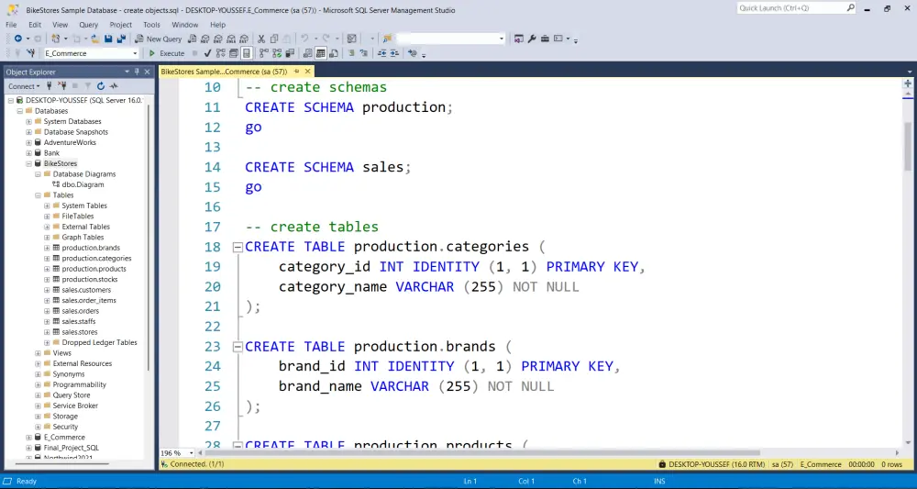Click the Query Options icon
The image size is (917, 489).
click(x=233, y=53)
